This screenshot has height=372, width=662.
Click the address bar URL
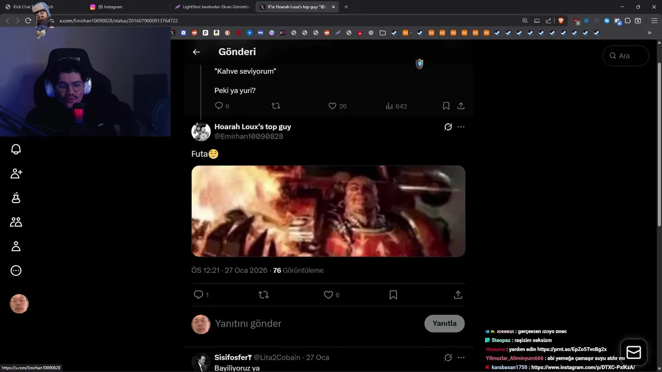pos(118,21)
